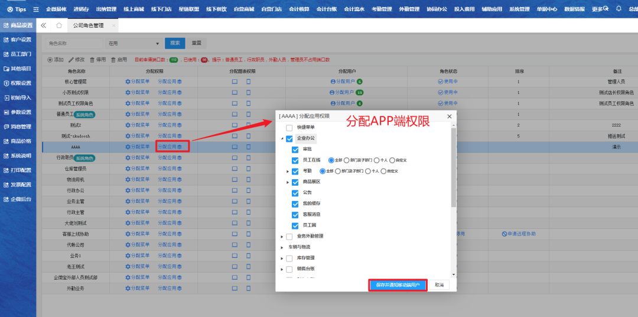Open the 在用 status dropdown
638x317 pixels.
(x=133, y=43)
